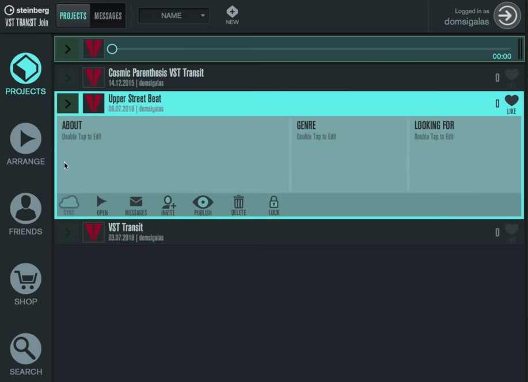Click the playback position slider handle
The width and height of the screenshot is (528, 382).
pos(112,49)
